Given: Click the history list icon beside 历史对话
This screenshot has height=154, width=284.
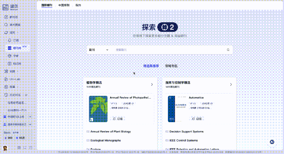Looking at the screenshot, I should 26,95.
